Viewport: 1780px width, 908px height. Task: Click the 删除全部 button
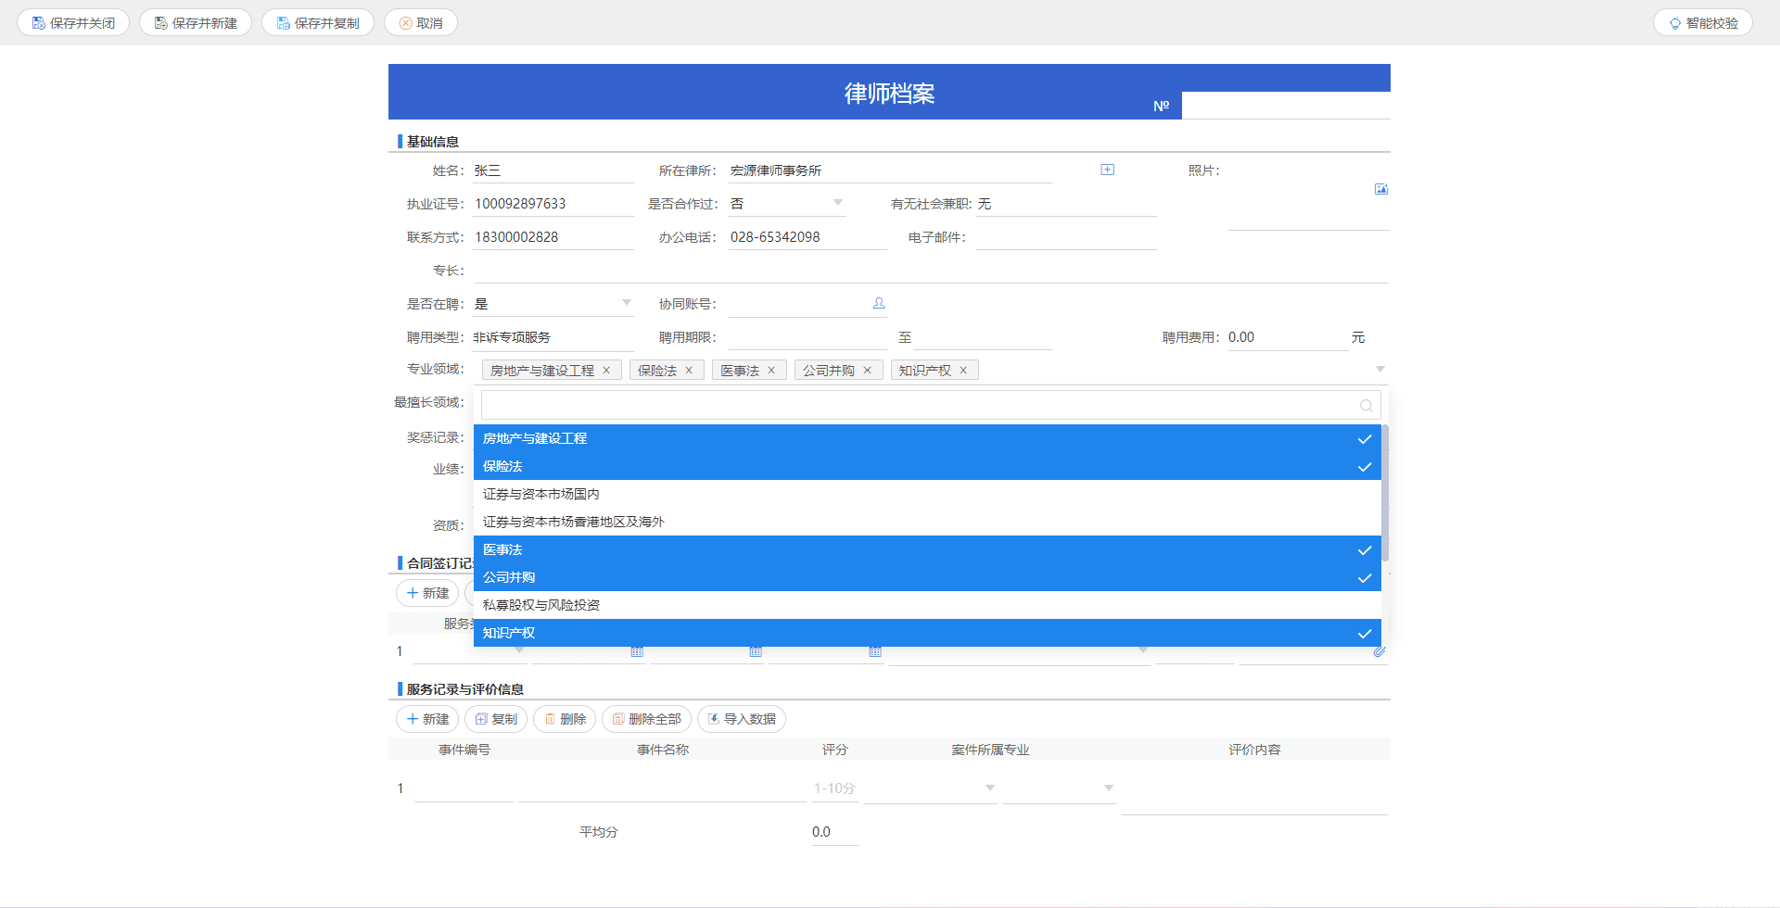[x=646, y=719]
